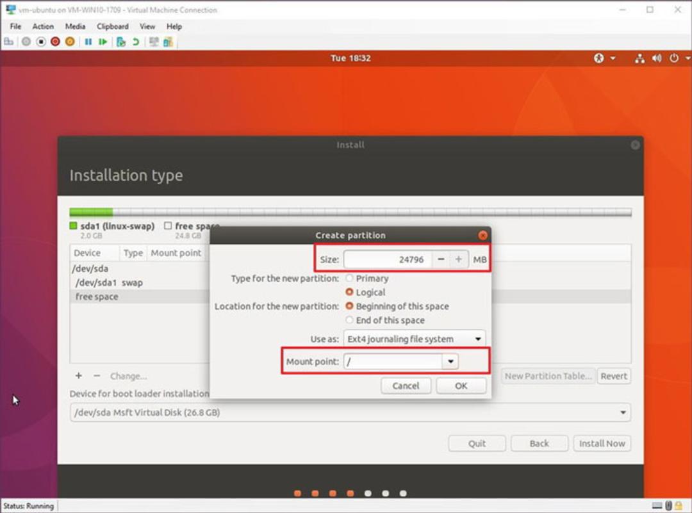Viewport: 692px width, 513px height.
Task: Click the keyboard status icon in status bar
Action: pyautogui.click(x=657, y=506)
